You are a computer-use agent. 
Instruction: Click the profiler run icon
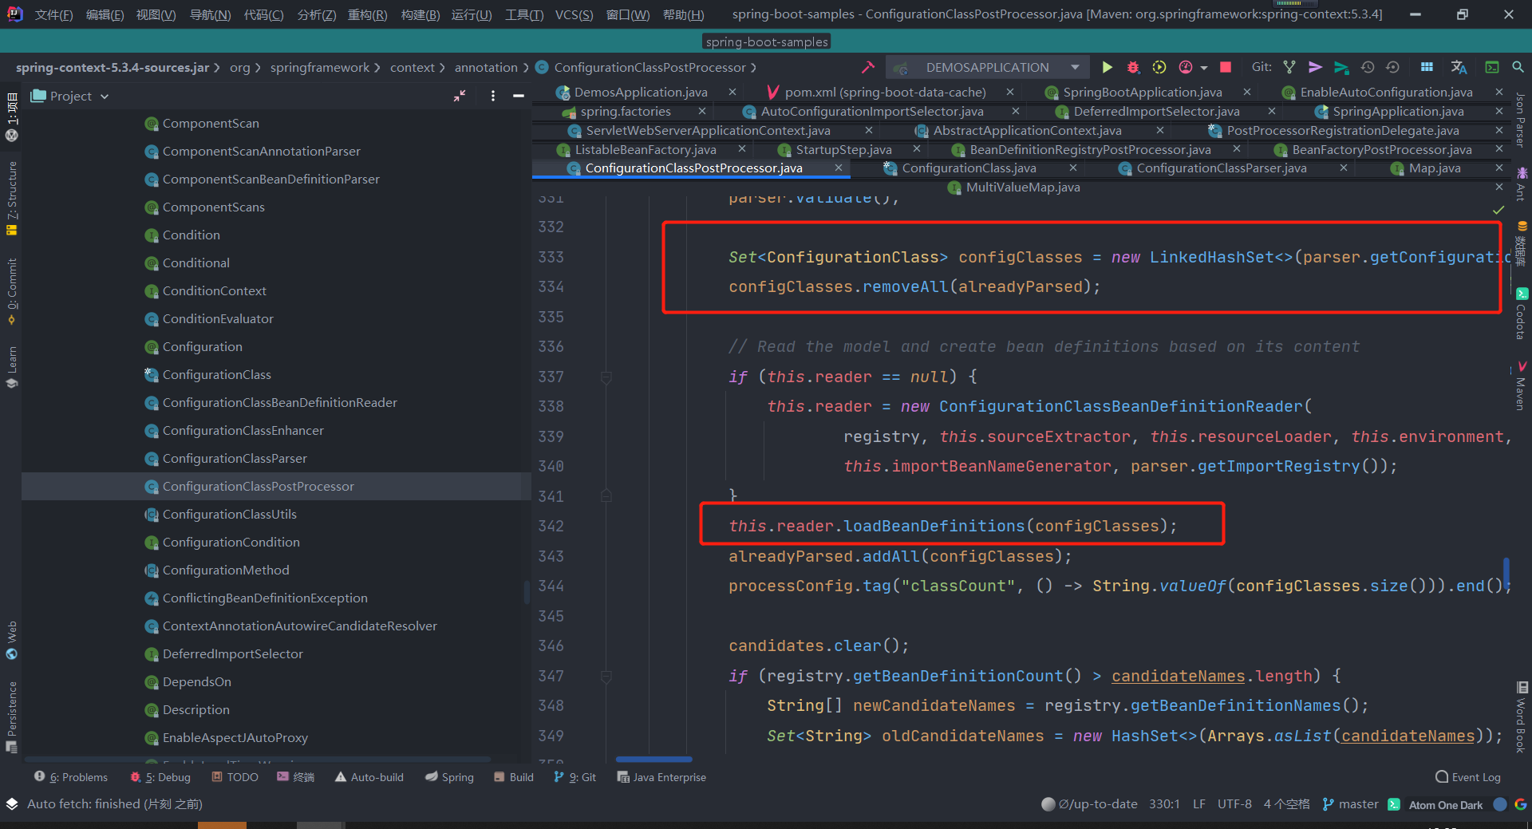point(1186,67)
